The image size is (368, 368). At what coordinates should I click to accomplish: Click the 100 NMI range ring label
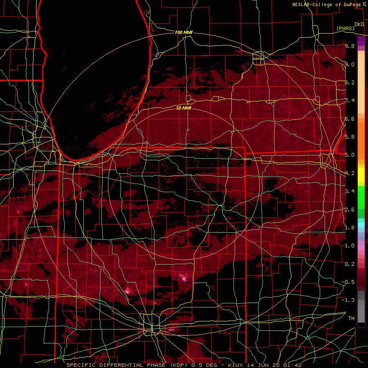pos(184,32)
